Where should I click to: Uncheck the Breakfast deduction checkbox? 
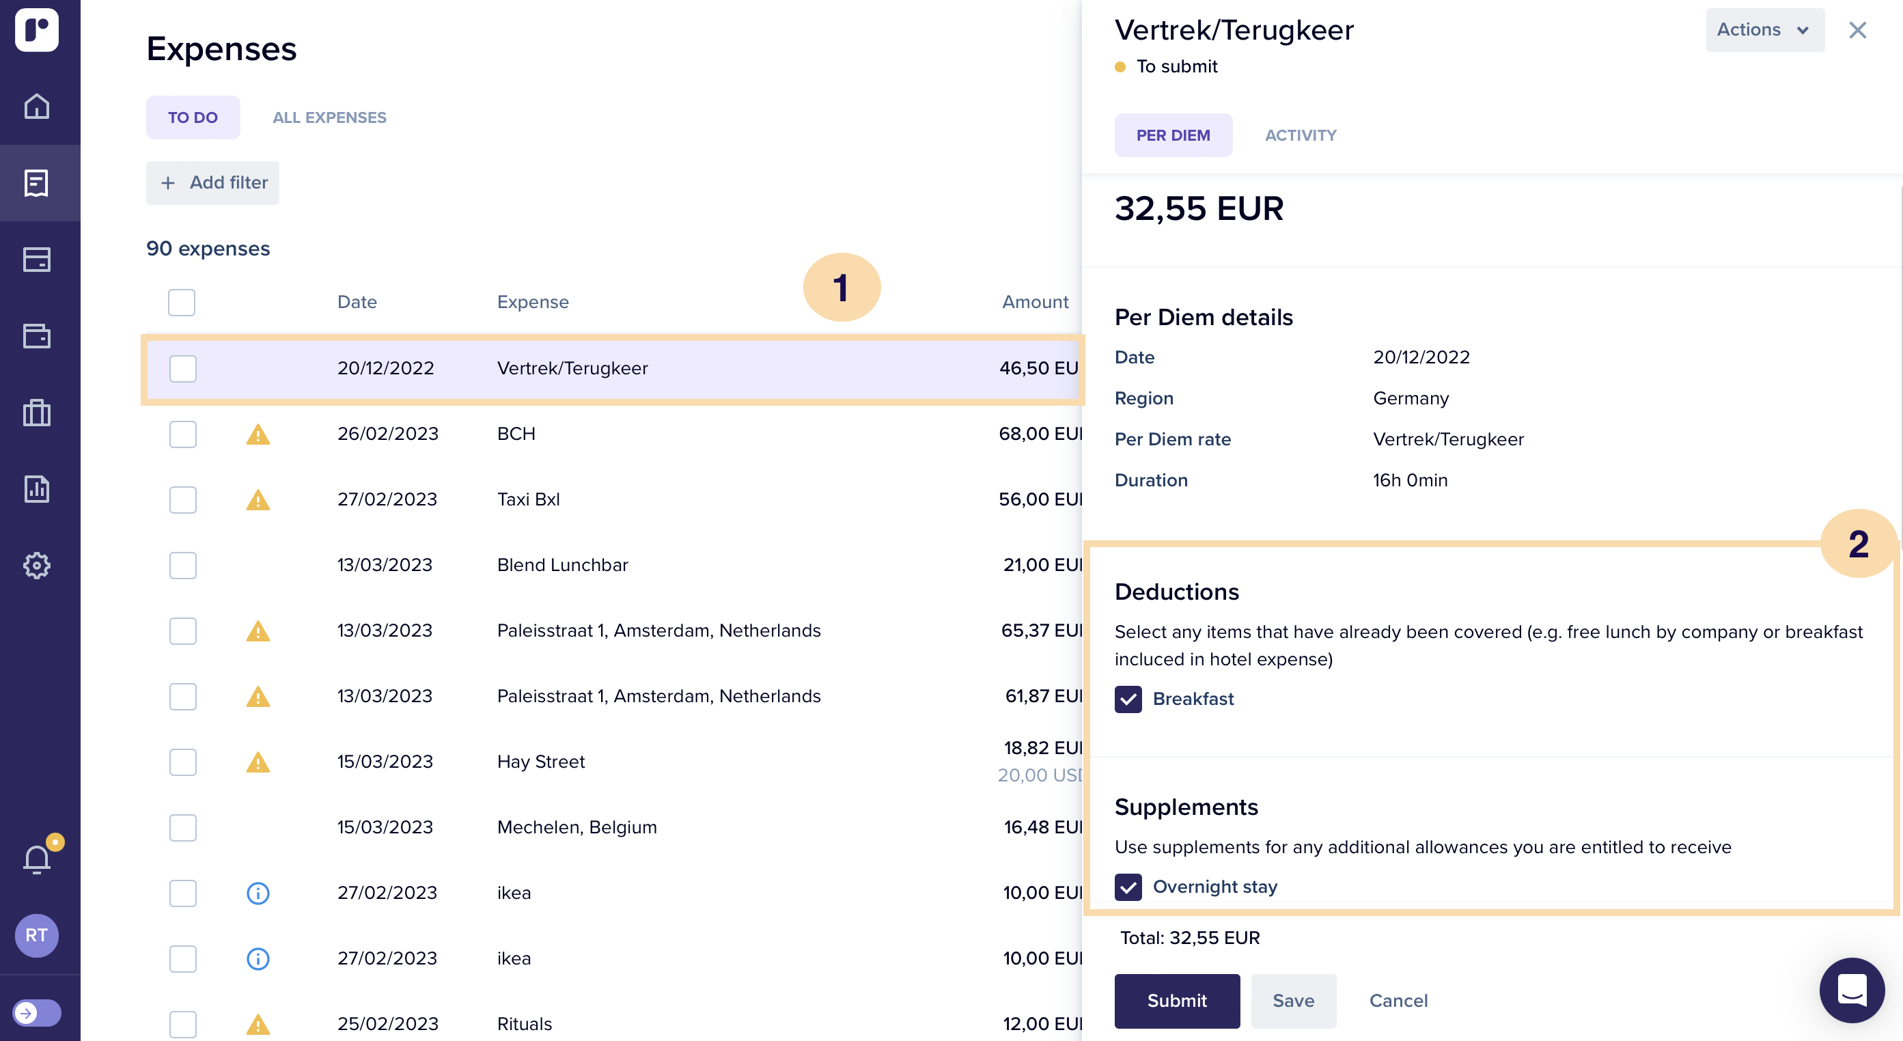[x=1127, y=699]
